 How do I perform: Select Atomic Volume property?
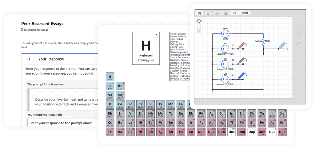[x=178, y=37]
